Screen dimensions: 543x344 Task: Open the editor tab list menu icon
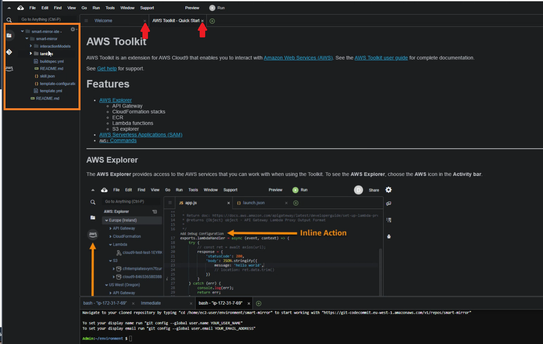(x=86, y=21)
